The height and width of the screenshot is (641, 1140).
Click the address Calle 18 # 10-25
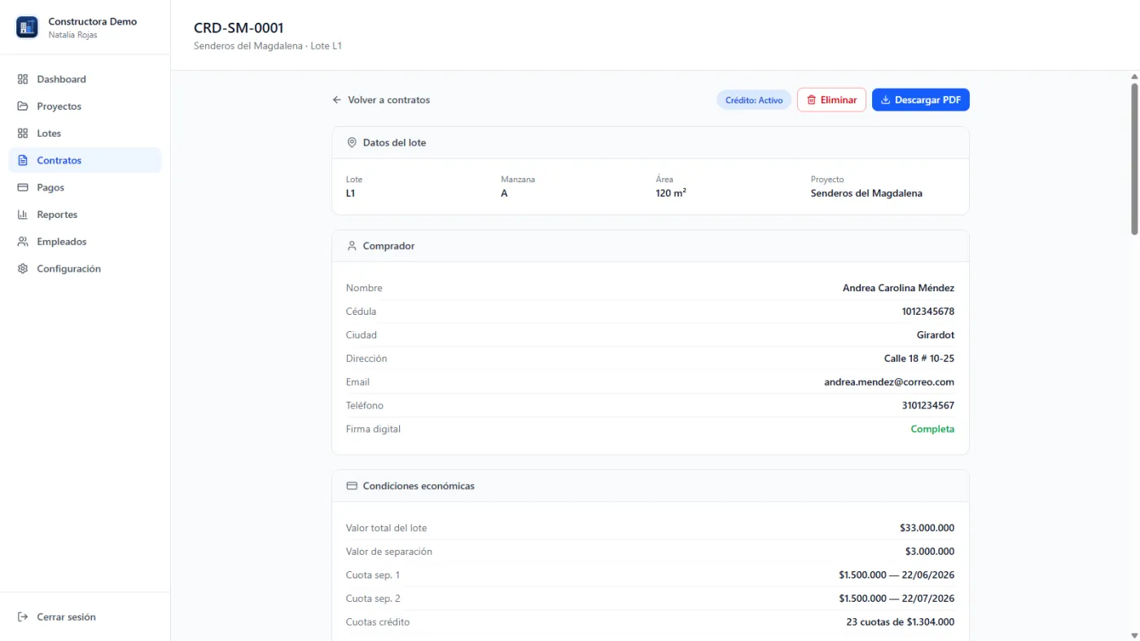[x=919, y=359]
